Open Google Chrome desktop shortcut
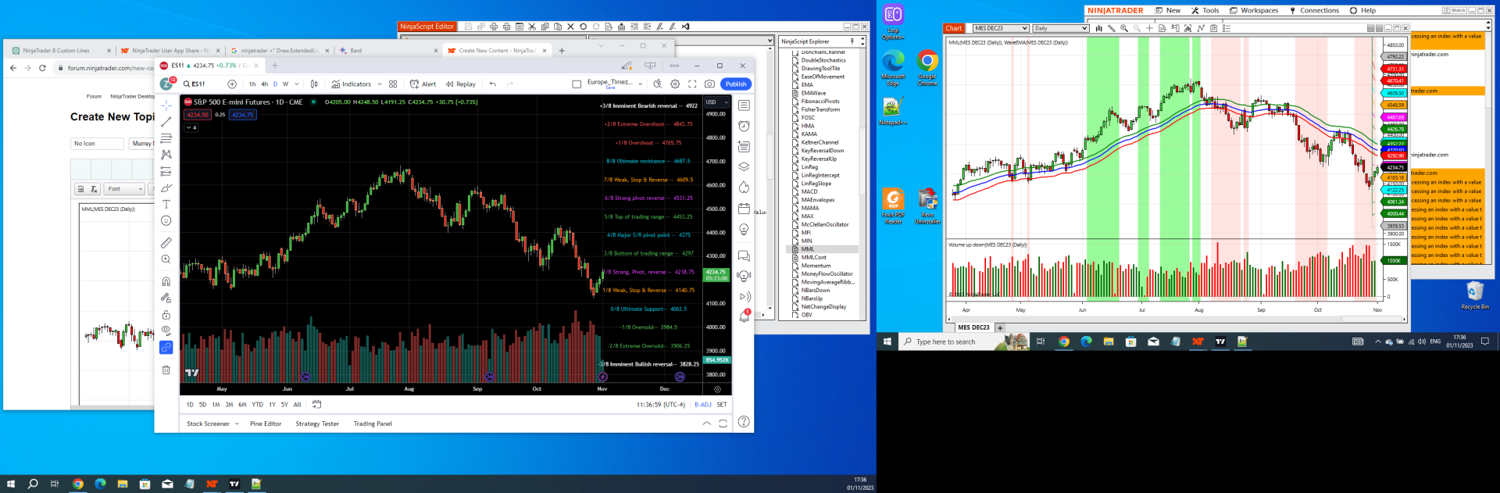Image resolution: width=1500 pixels, height=493 pixels. (927, 68)
